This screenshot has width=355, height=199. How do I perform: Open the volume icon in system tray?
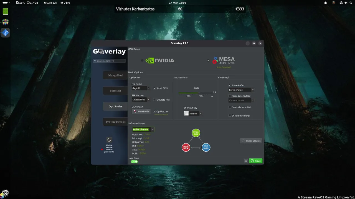tap(346, 2)
